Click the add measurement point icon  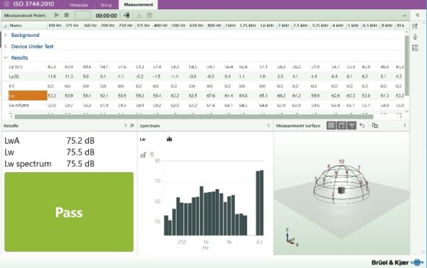127,16
